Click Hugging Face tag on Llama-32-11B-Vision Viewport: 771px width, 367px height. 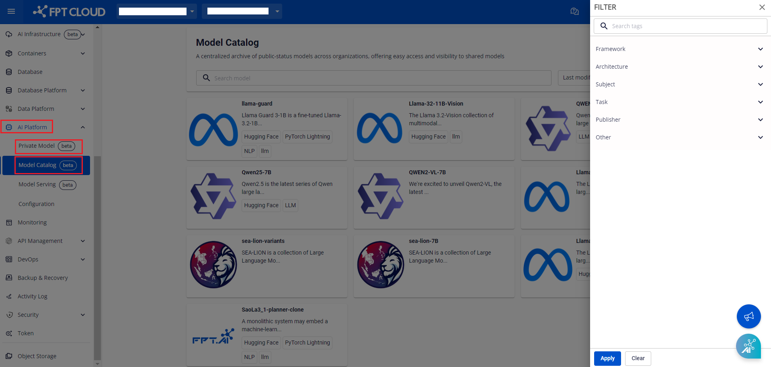[429, 137]
